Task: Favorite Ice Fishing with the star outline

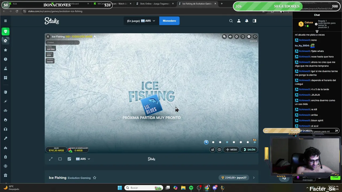Action: [95, 178]
